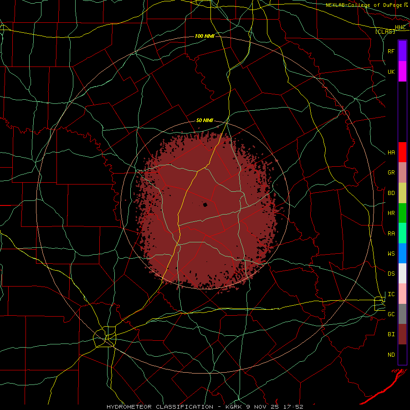Click the UK legend label
This screenshot has height=410, width=410.
pos(391,72)
